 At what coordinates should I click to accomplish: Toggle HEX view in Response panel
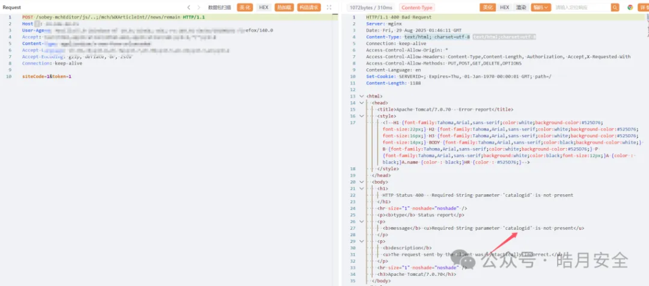[x=504, y=8]
